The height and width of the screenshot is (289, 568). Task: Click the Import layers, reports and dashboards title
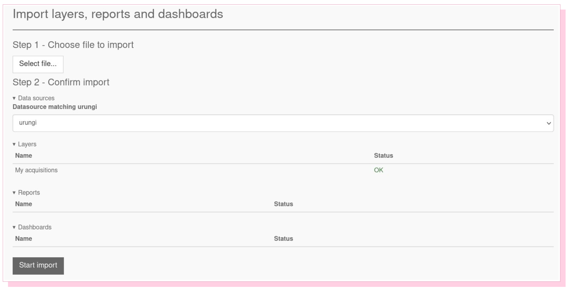[118, 14]
